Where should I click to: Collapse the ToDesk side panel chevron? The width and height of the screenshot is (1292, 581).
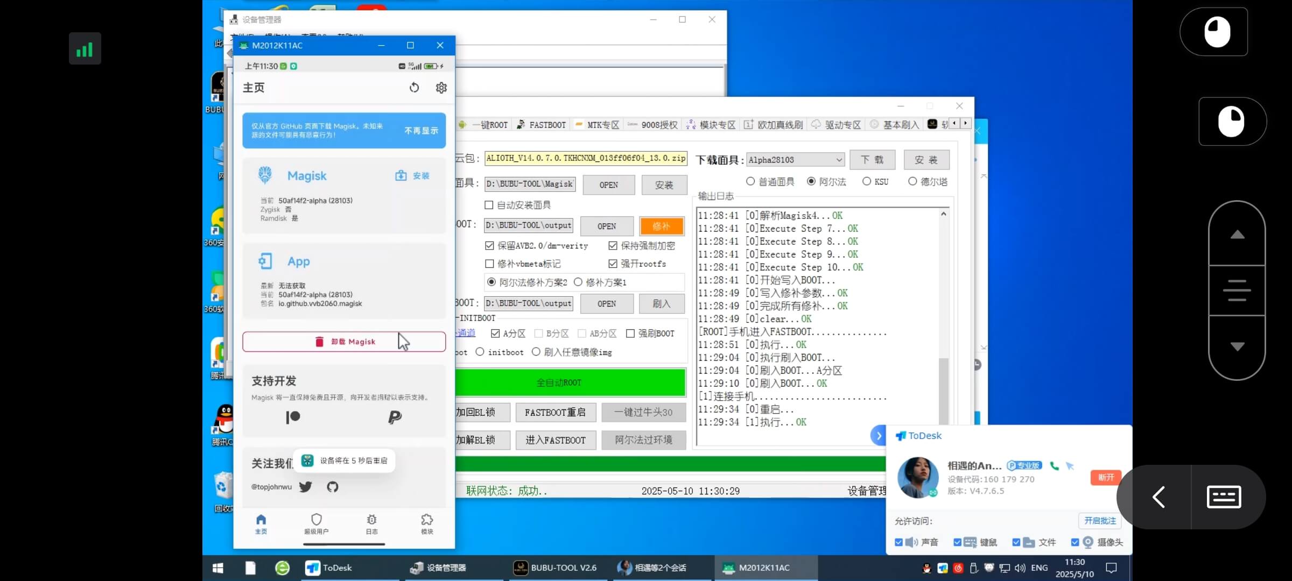[x=879, y=435]
